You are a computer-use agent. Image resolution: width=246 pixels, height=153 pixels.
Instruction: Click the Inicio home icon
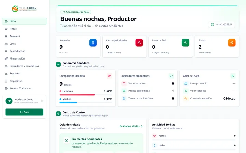pyautogui.click(x=6, y=21)
